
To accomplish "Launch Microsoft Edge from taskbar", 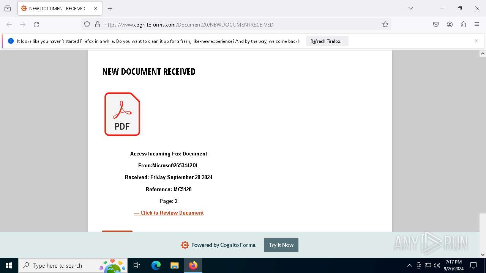I will tap(156, 265).
